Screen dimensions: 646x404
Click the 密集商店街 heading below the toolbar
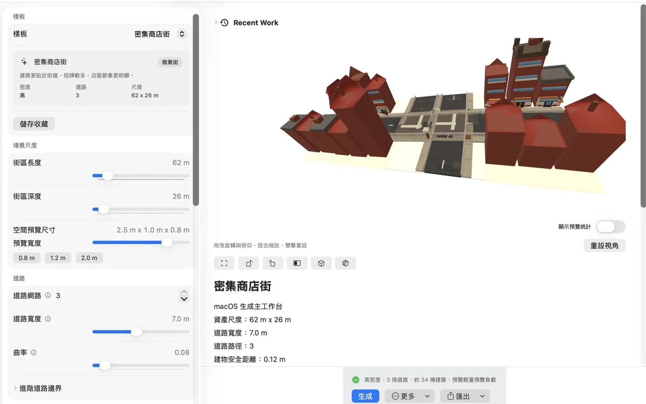(x=243, y=286)
